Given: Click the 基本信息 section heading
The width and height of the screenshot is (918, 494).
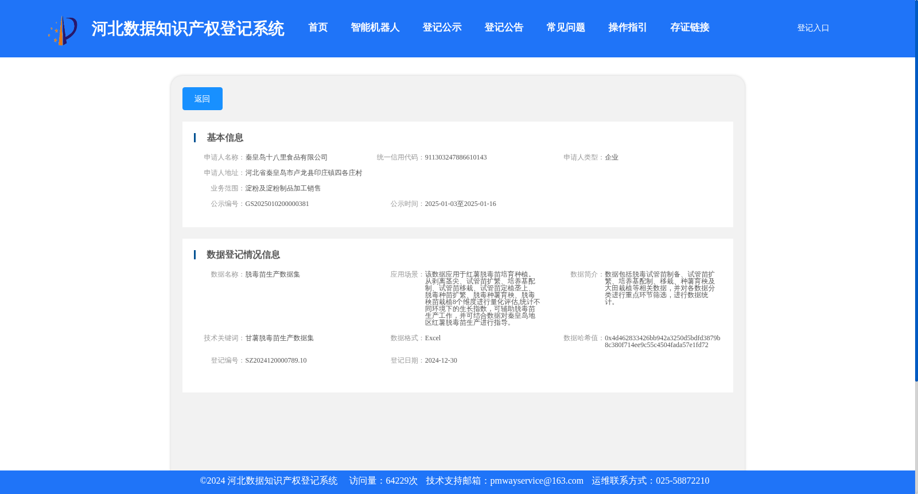Looking at the screenshot, I should [x=225, y=138].
